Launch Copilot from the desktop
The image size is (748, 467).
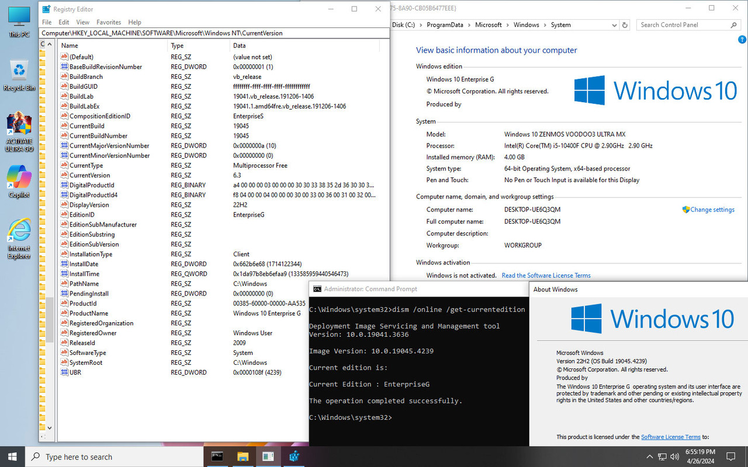pos(19,181)
